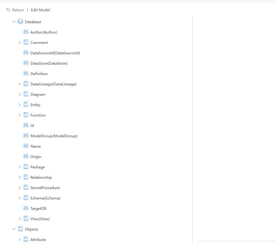Click the book icon beside Comment
Image resolution: width=275 pixels, height=244 pixels.
pos(26,42)
